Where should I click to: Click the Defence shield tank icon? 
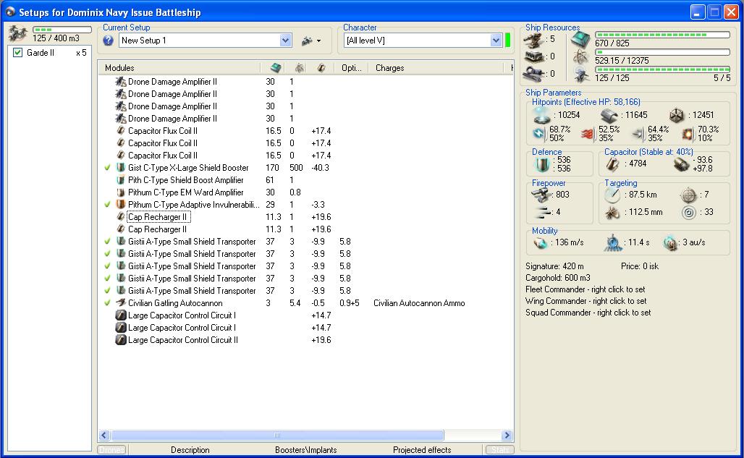coord(542,164)
